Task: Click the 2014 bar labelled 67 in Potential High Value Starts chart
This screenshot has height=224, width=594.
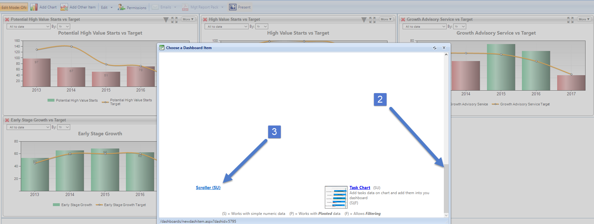Action: tap(71, 77)
